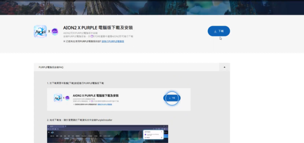Click the heading inside step 1 illustration

click(96, 96)
